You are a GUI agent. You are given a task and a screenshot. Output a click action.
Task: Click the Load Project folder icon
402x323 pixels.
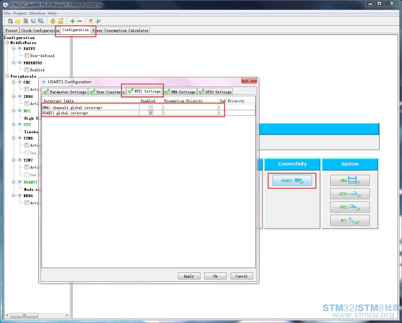pyautogui.click(x=18, y=21)
